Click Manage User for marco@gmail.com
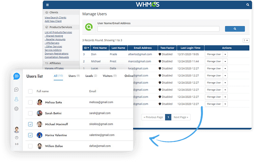This screenshot has width=255, height=162. tap(214, 61)
